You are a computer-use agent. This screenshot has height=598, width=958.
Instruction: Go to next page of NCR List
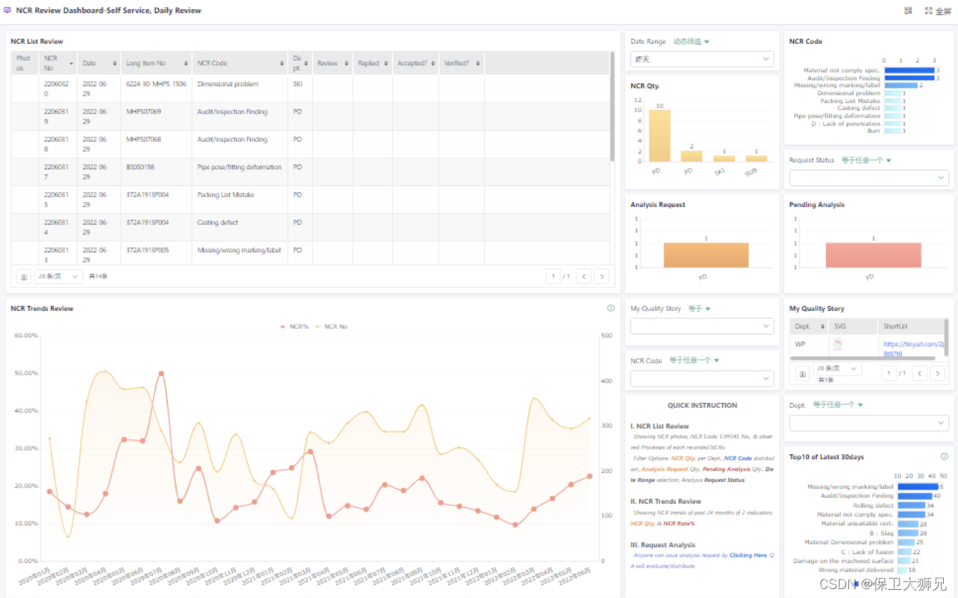(602, 276)
